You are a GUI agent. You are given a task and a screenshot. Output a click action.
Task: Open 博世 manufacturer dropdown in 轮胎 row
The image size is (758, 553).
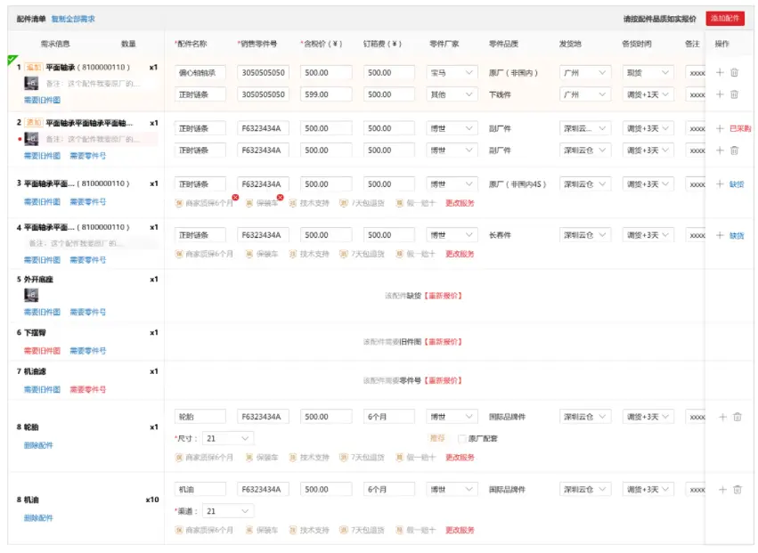[452, 417]
